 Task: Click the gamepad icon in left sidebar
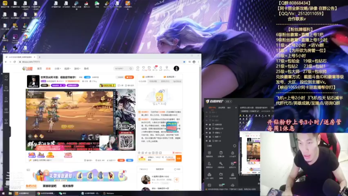point(6,110)
